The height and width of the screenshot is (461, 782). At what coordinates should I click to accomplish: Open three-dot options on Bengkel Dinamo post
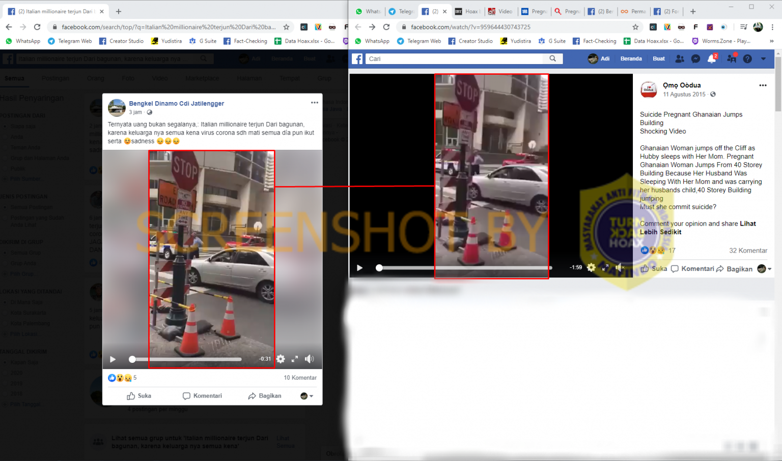point(315,103)
